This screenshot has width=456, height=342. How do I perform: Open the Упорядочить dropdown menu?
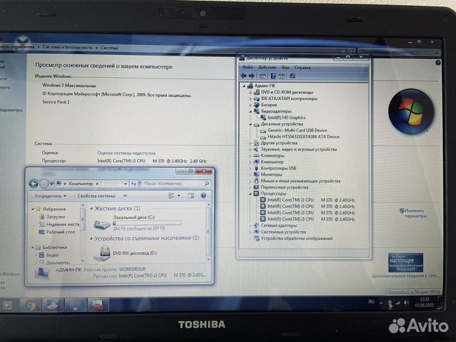point(50,196)
